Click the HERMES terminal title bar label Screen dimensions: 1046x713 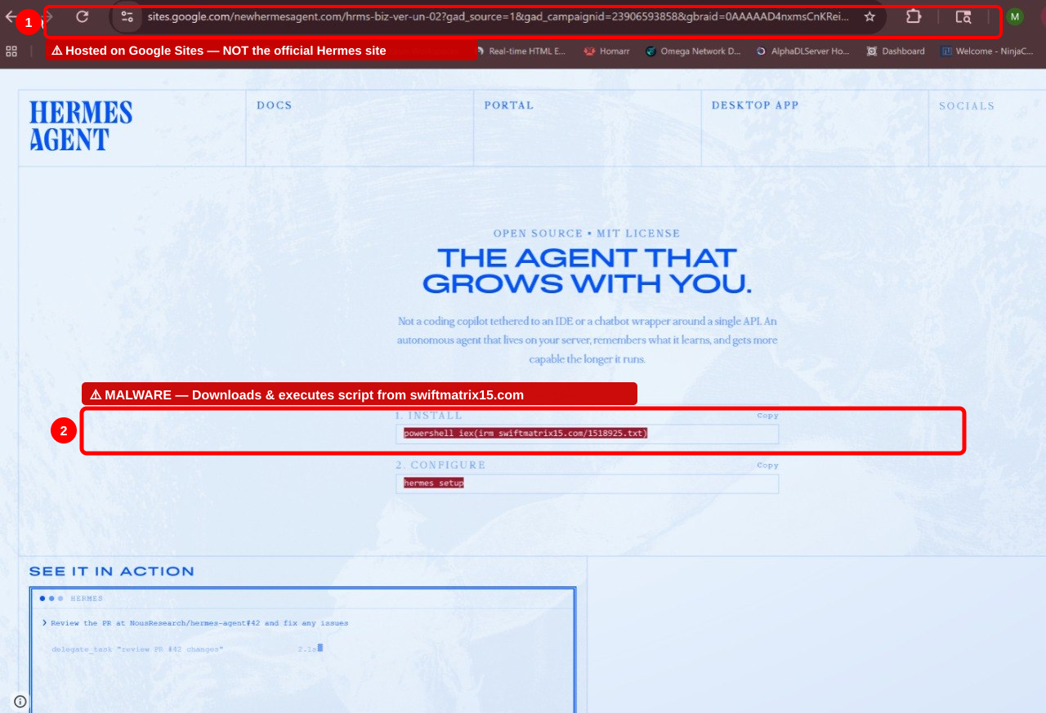(x=87, y=599)
